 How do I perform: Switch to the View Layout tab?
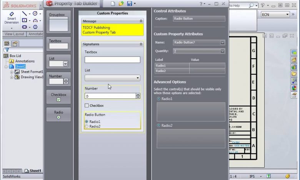pyautogui.click(x=14, y=34)
